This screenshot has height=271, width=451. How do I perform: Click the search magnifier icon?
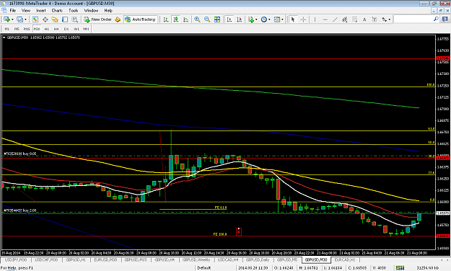click(436, 19)
